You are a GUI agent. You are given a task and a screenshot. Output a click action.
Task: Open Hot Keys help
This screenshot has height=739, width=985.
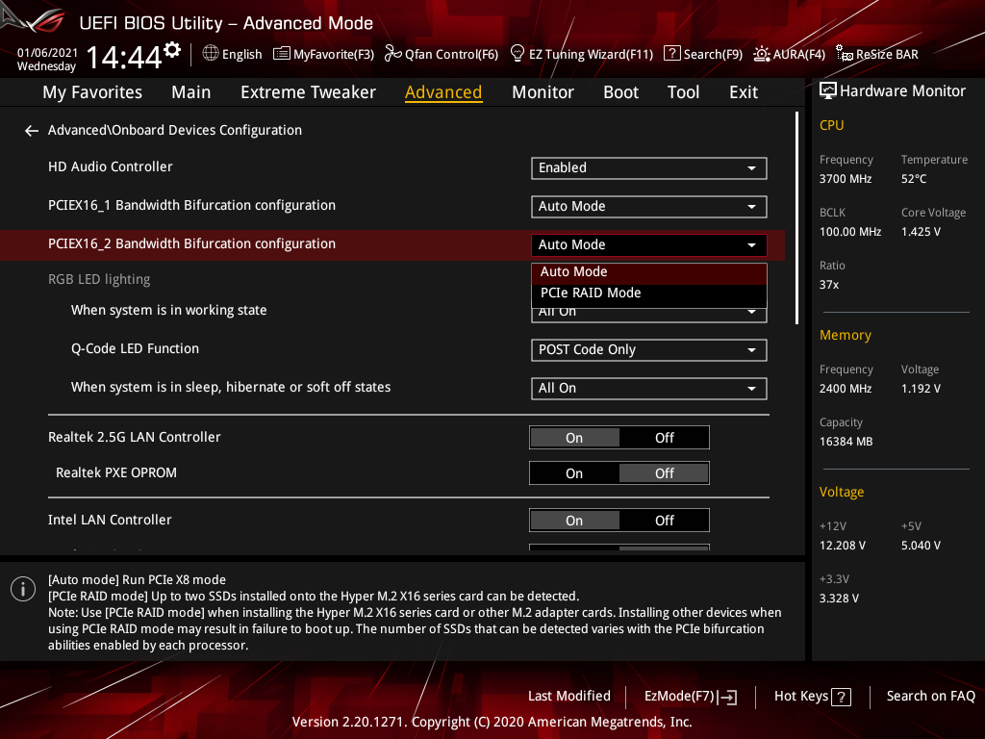point(812,697)
